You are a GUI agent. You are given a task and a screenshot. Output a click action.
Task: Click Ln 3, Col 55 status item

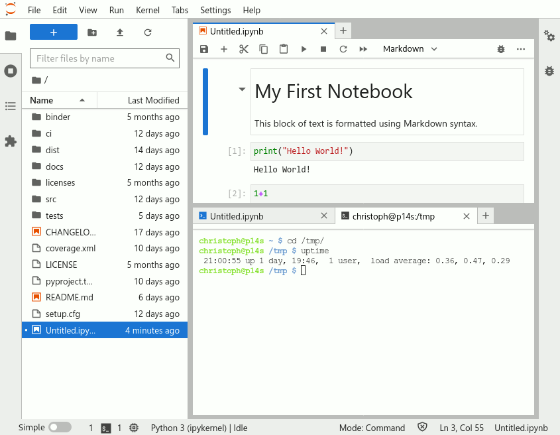point(461,428)
